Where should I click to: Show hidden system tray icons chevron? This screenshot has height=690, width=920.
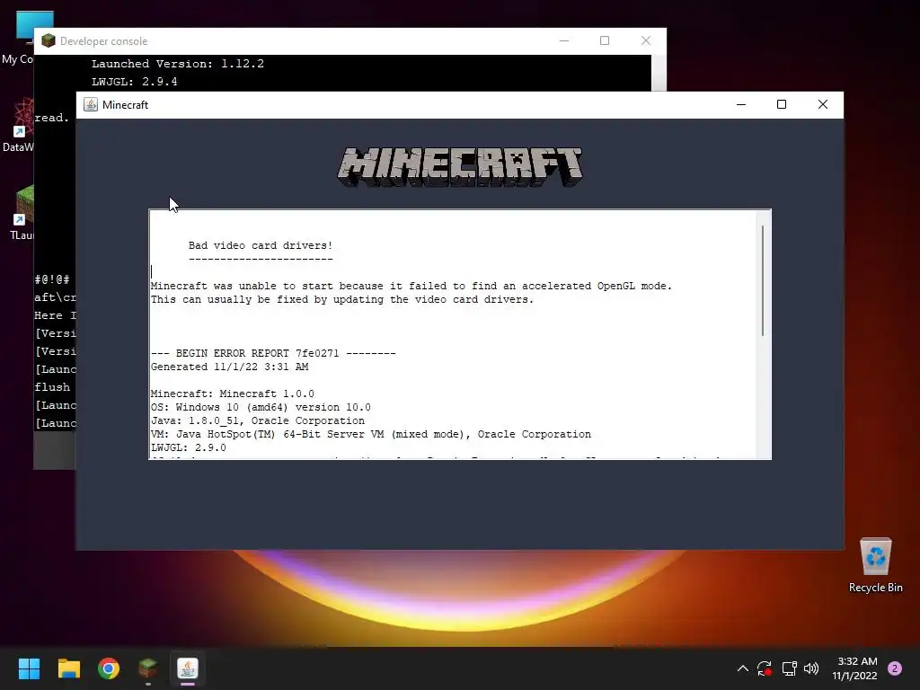click(742, 668)
